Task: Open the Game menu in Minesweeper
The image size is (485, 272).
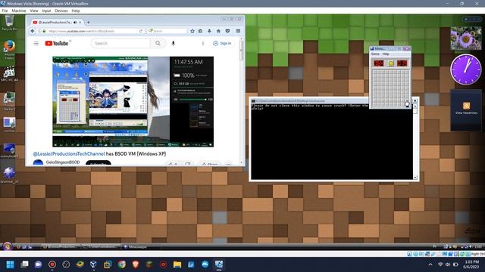Action: (375, 54)
